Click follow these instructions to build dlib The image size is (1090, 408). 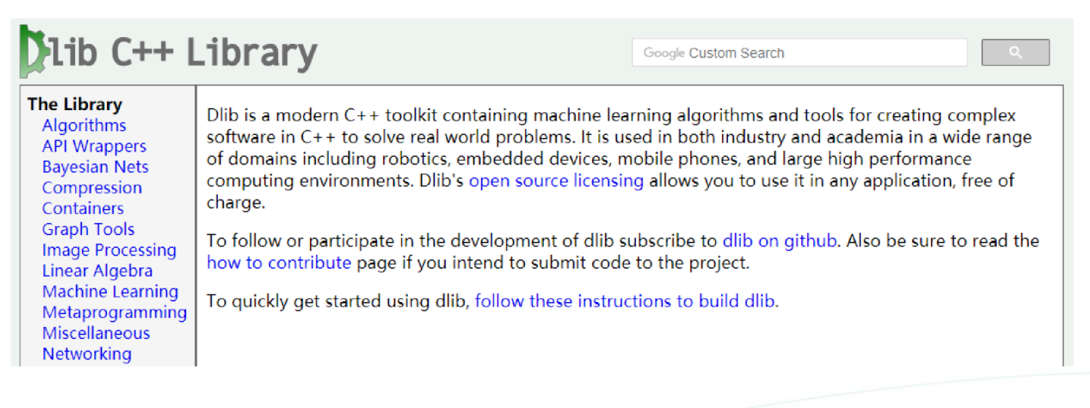(x=626, y=301)
